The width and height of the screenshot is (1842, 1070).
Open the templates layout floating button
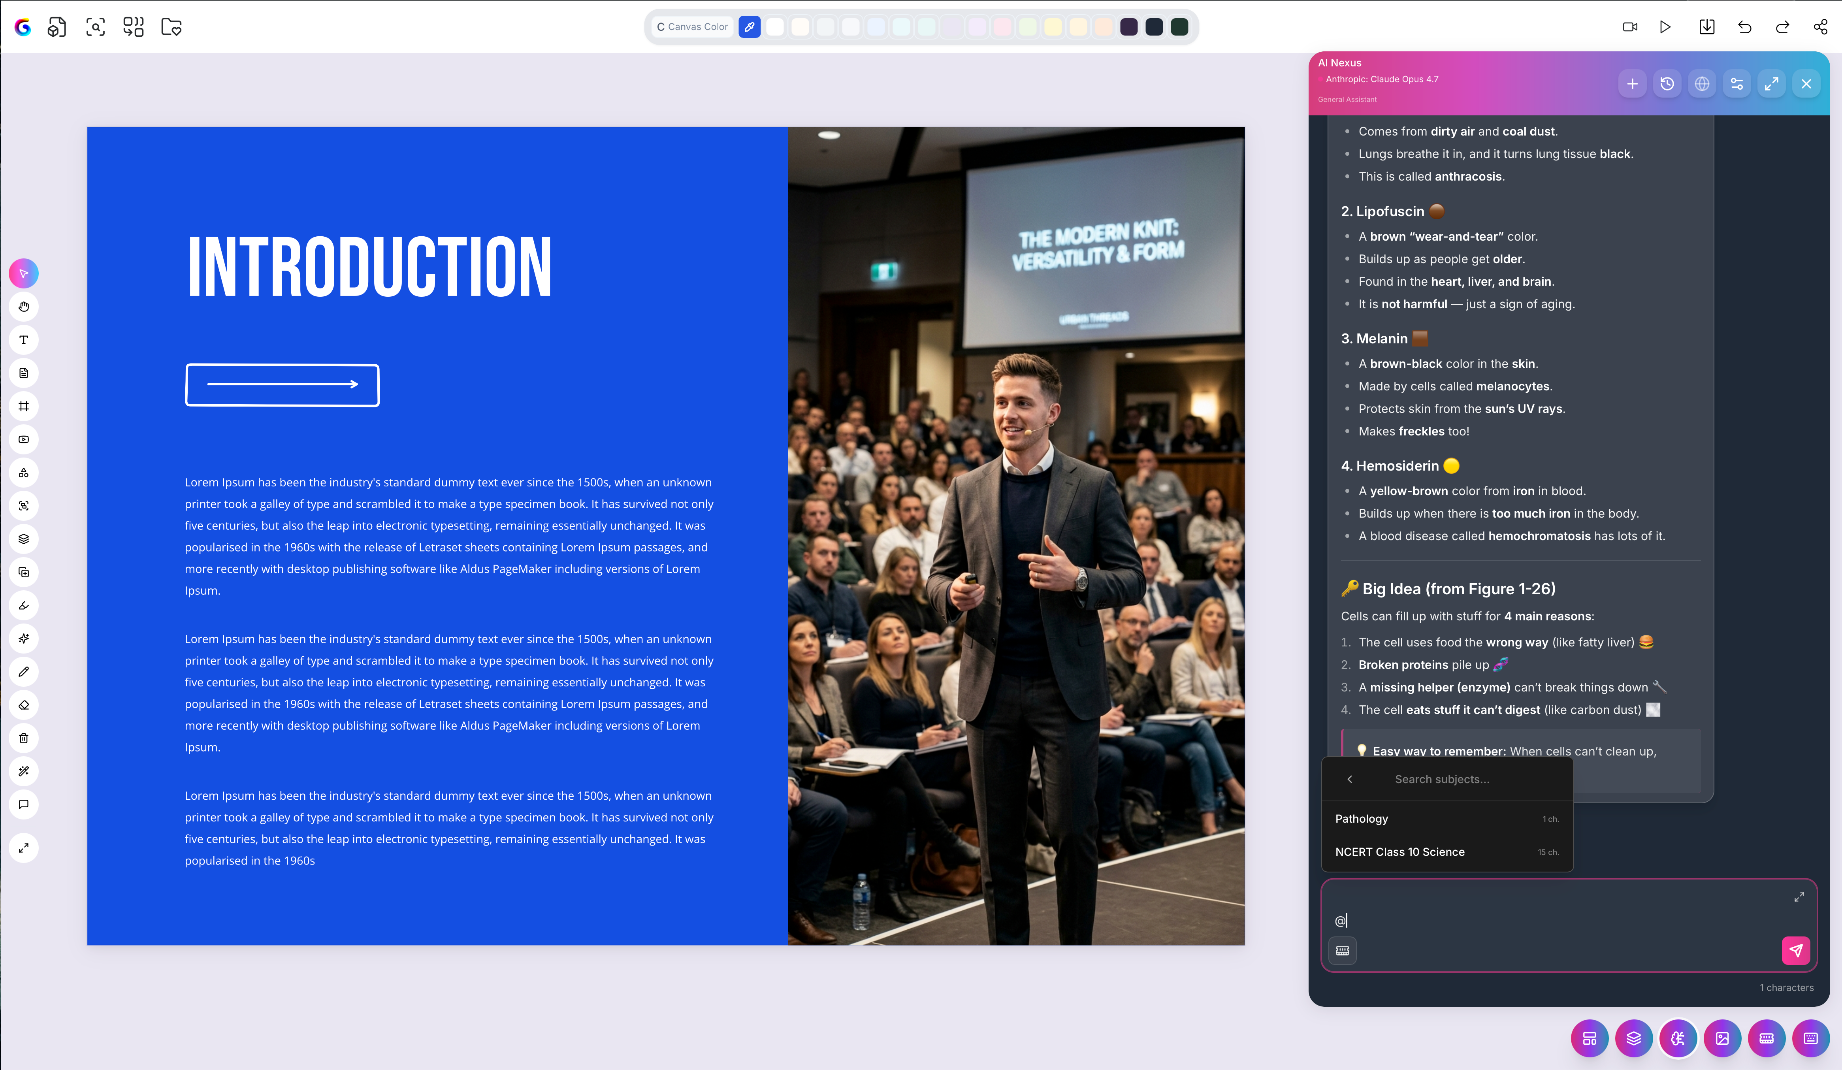1589,1038
